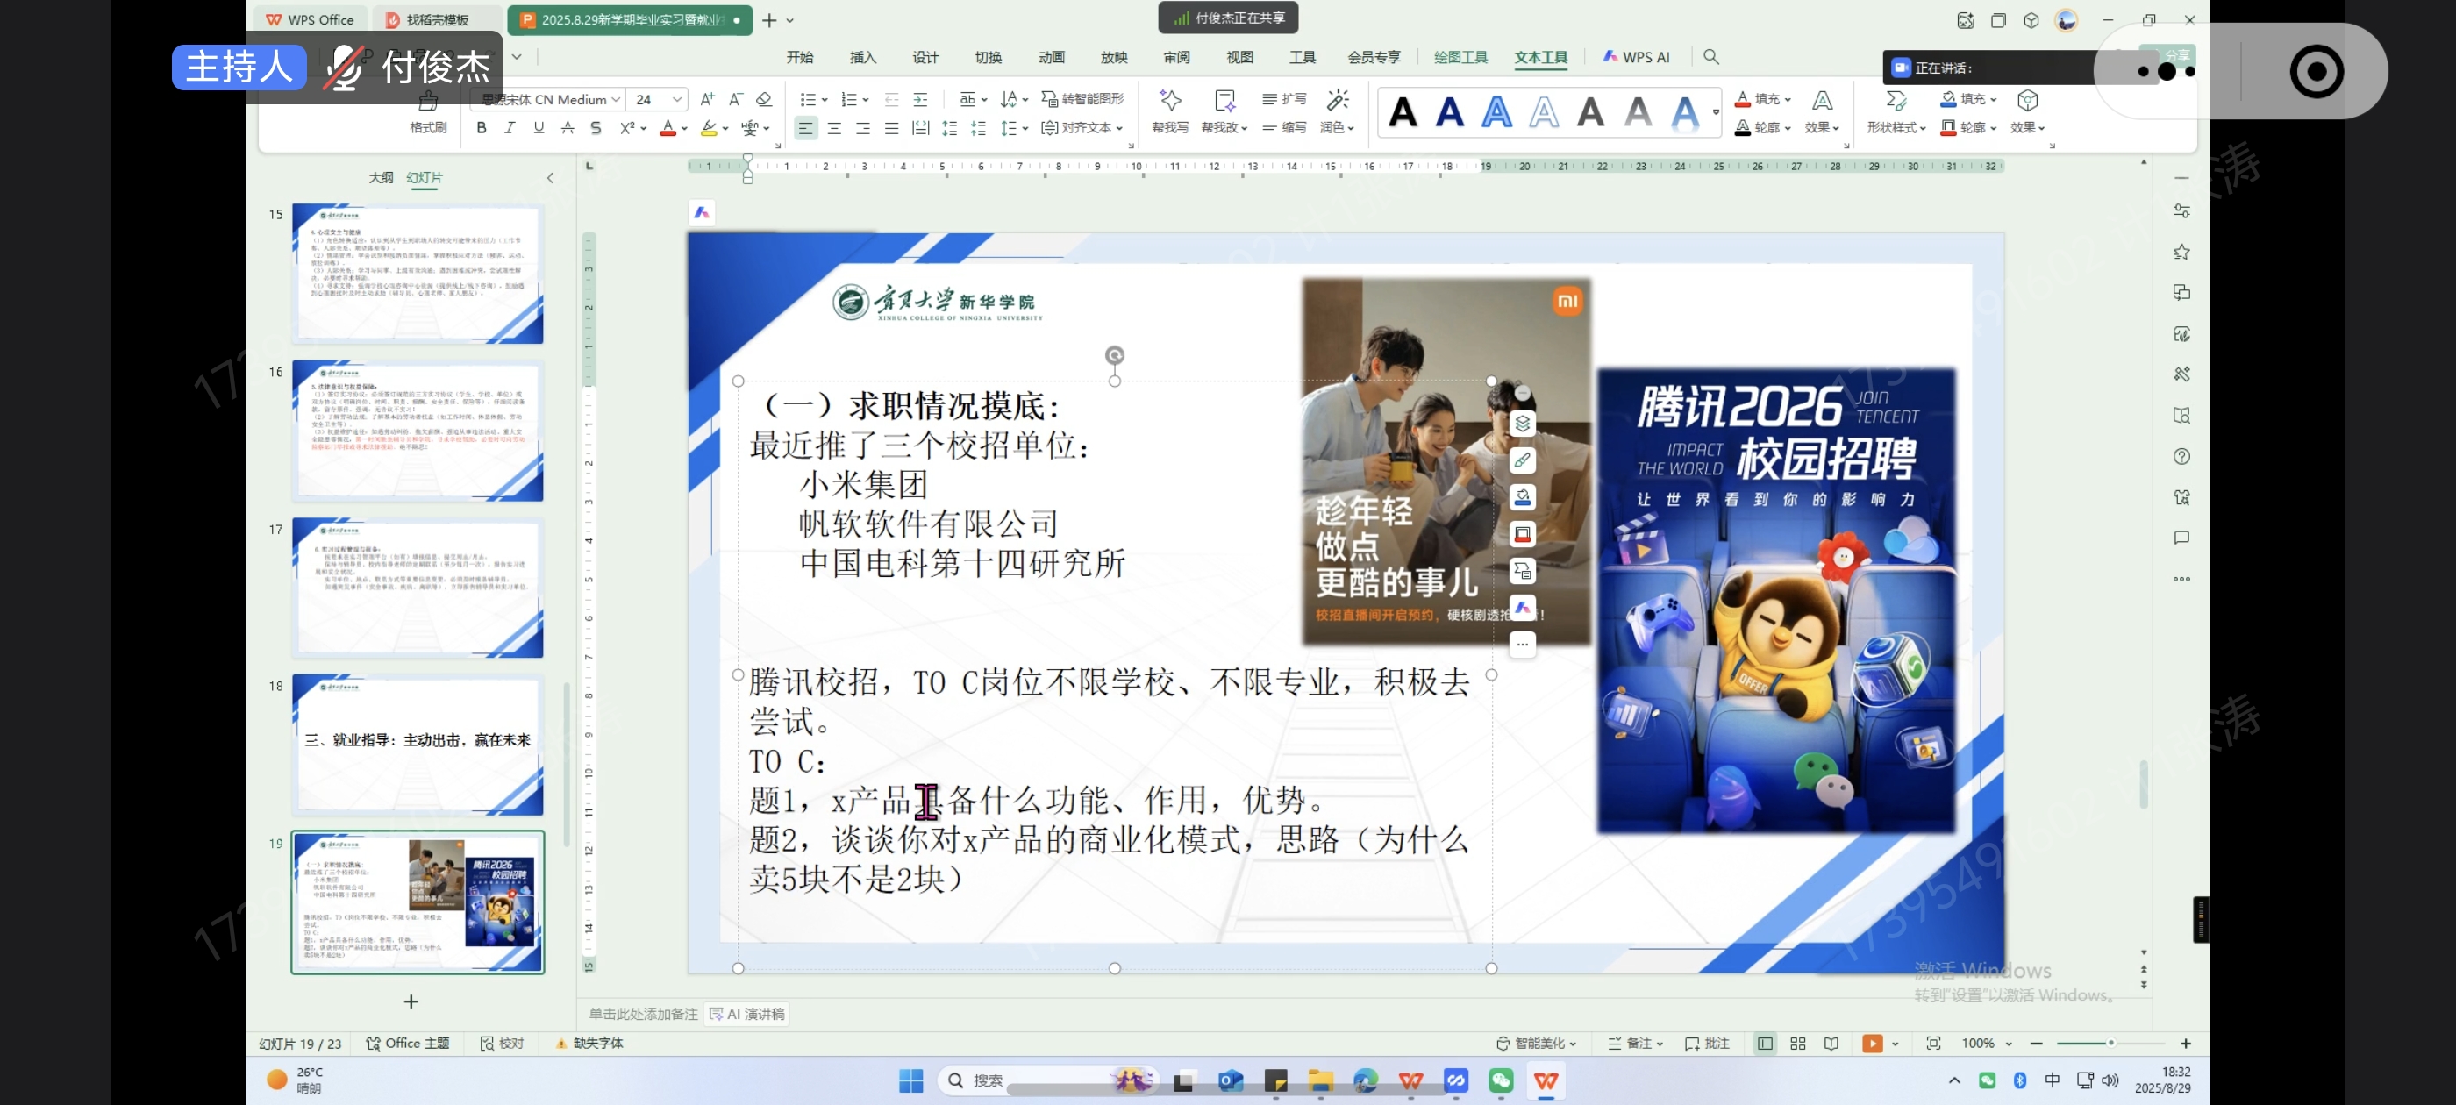This screenshot has height=1105, width=2456.
Task: Click brush style icon in floating toolbar
Action: [x=1523, y=460]
